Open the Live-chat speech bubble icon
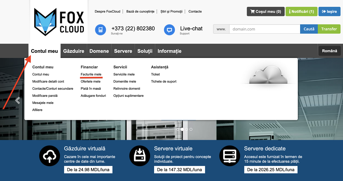This screenshot has width=343, height=181. click(169, 30)
